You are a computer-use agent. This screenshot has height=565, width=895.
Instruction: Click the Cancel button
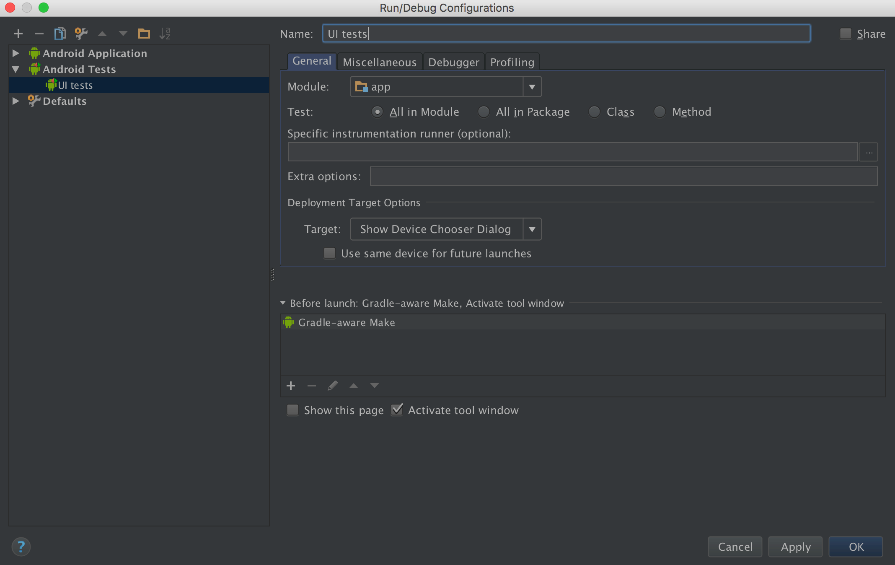click(x=735, y=547)
